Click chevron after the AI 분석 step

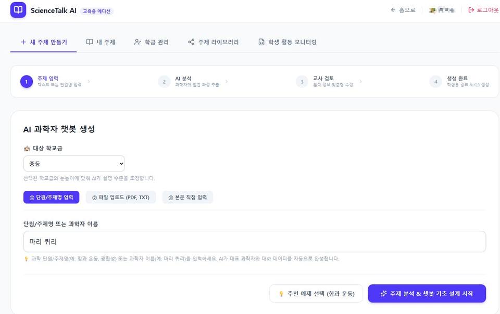click(227, 82)
